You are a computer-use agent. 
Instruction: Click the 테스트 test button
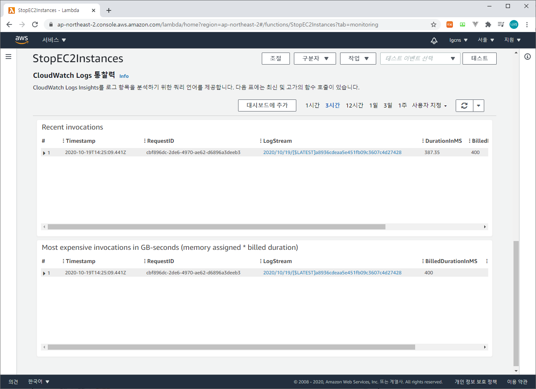coord(479,59)
